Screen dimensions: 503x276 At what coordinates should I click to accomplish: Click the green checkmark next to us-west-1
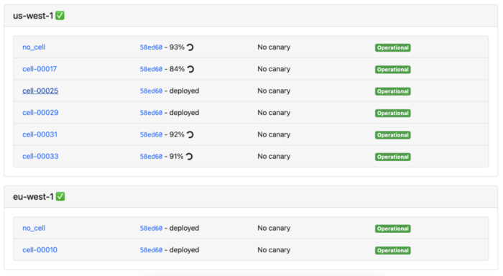[60, 15]
